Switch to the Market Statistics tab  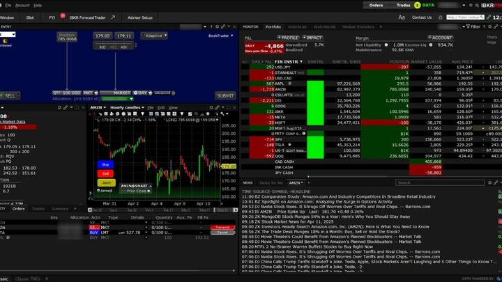click(x=358, y=27)
